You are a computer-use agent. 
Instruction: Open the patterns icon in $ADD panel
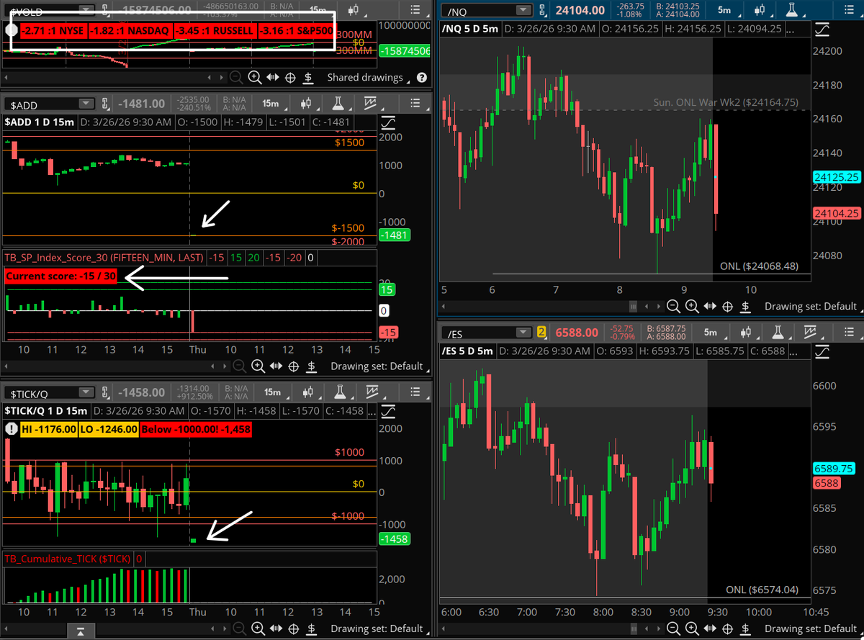[372, 104]
